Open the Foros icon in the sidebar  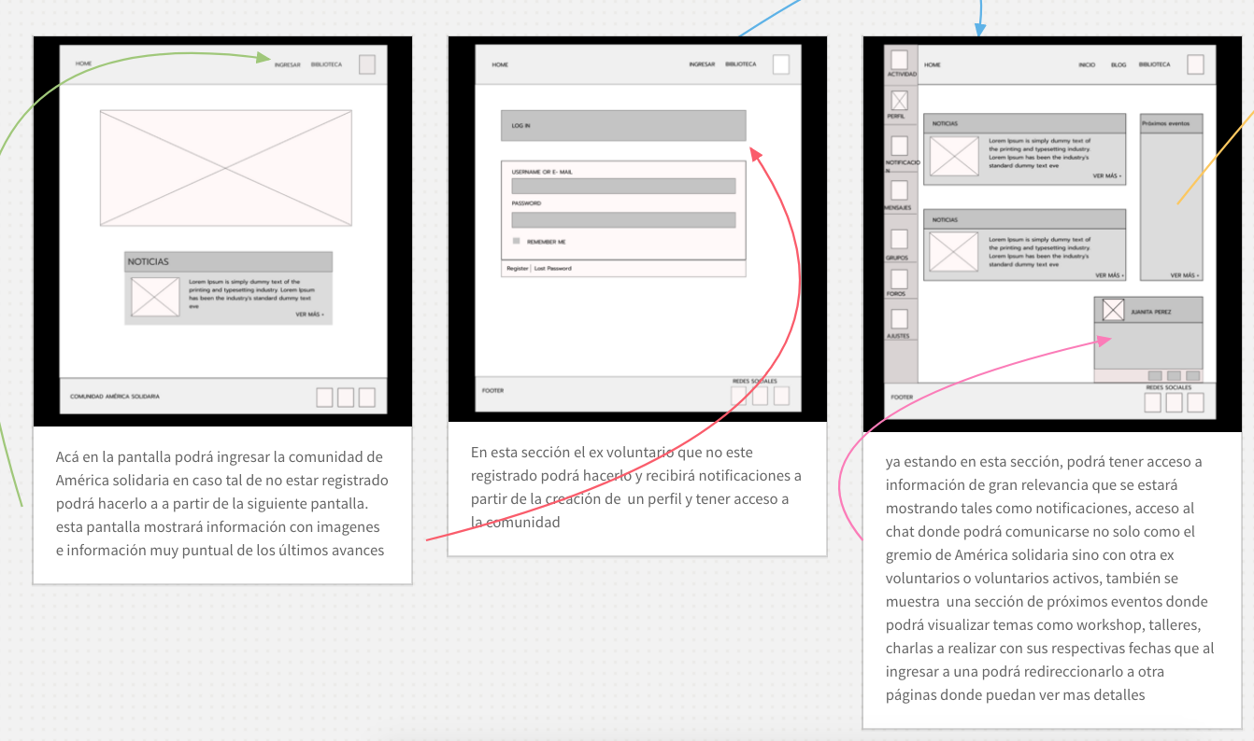click(899, 279)
